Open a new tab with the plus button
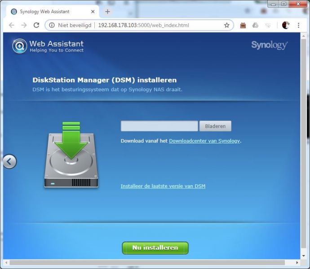 tap(107, 12)
